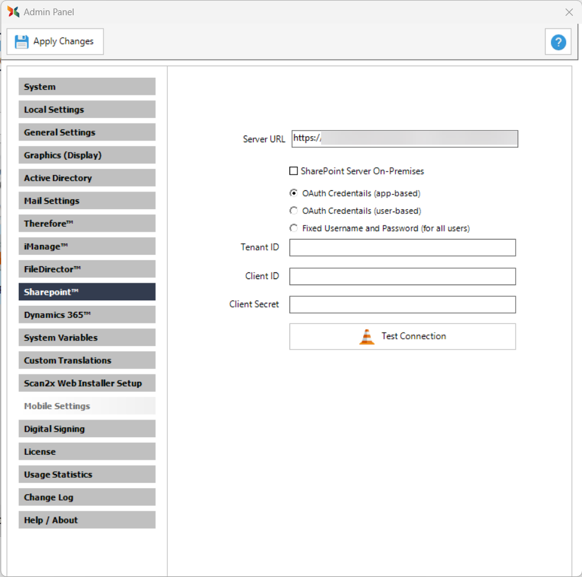Click the Admin Panel logo icon

pos(13,12)
